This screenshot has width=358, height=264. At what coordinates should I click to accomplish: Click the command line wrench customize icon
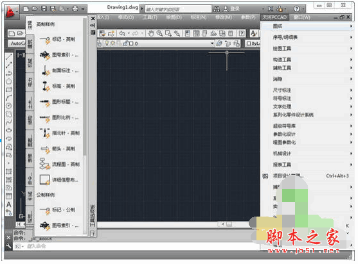8,246
